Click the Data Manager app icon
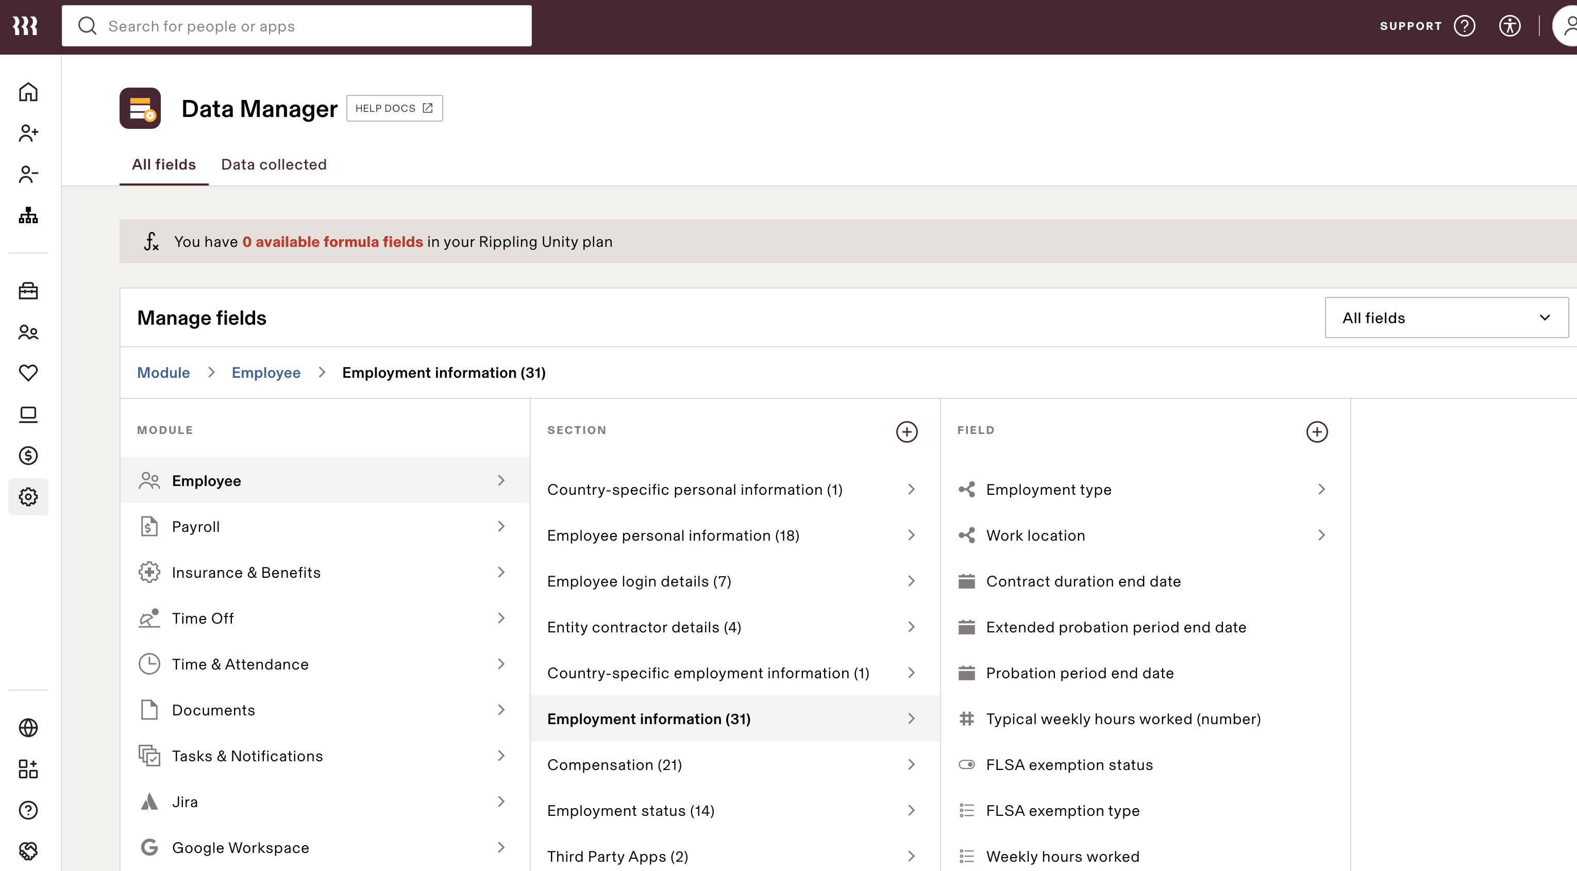Image resolution: width=1577 pixels, height=871 pixels. point(140,108)
